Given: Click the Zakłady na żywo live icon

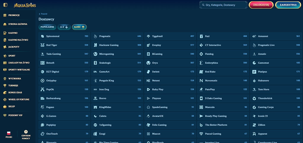Looking at the screenshot, I should point(5,63).
